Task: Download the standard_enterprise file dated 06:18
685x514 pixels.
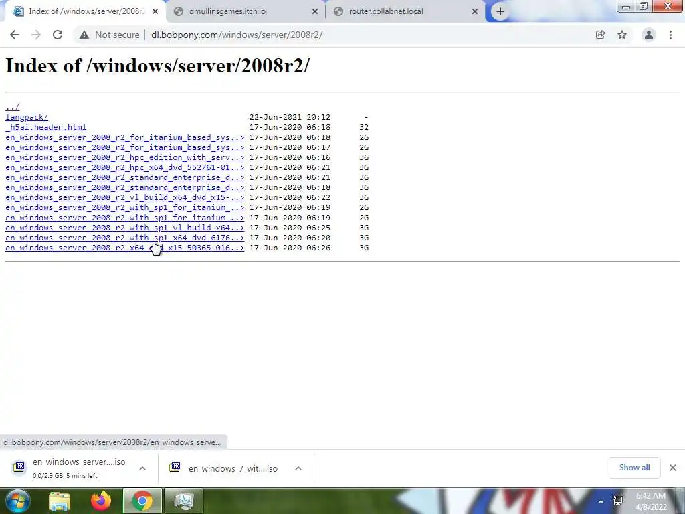Action: 124,187
